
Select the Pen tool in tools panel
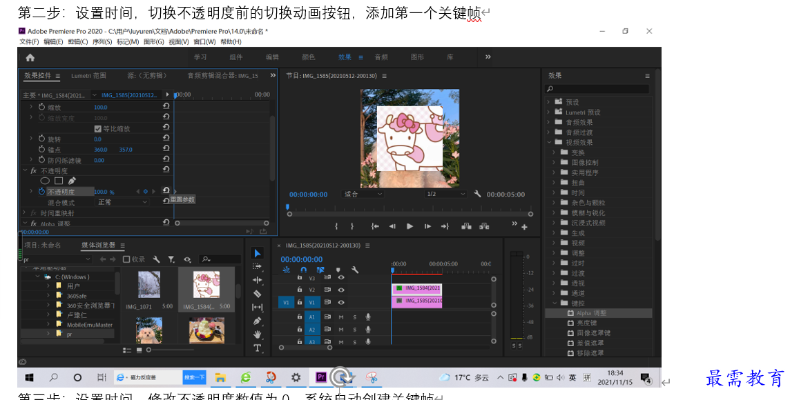tap(257, 321)
